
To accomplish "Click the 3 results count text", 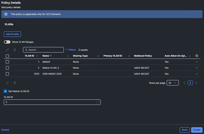I will (x=83, y=50).
